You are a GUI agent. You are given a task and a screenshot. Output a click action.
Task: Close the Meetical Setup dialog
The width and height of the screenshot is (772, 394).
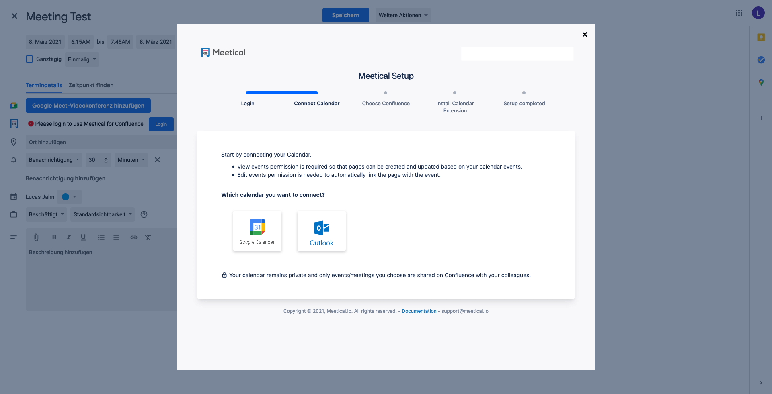(585, 35)
